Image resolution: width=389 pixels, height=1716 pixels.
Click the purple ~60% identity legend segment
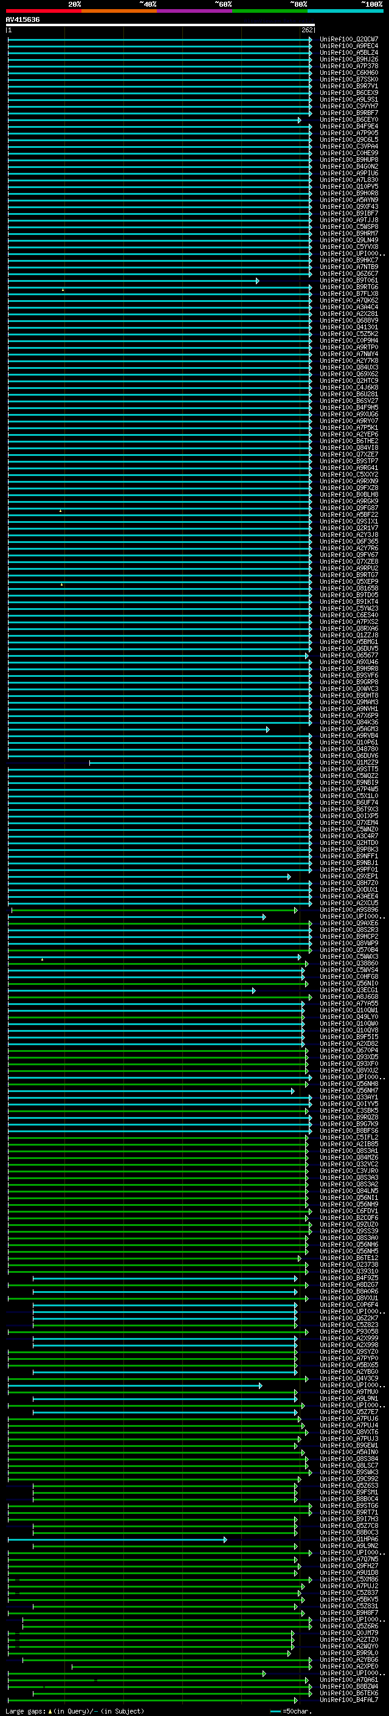[x=194, y=11]
